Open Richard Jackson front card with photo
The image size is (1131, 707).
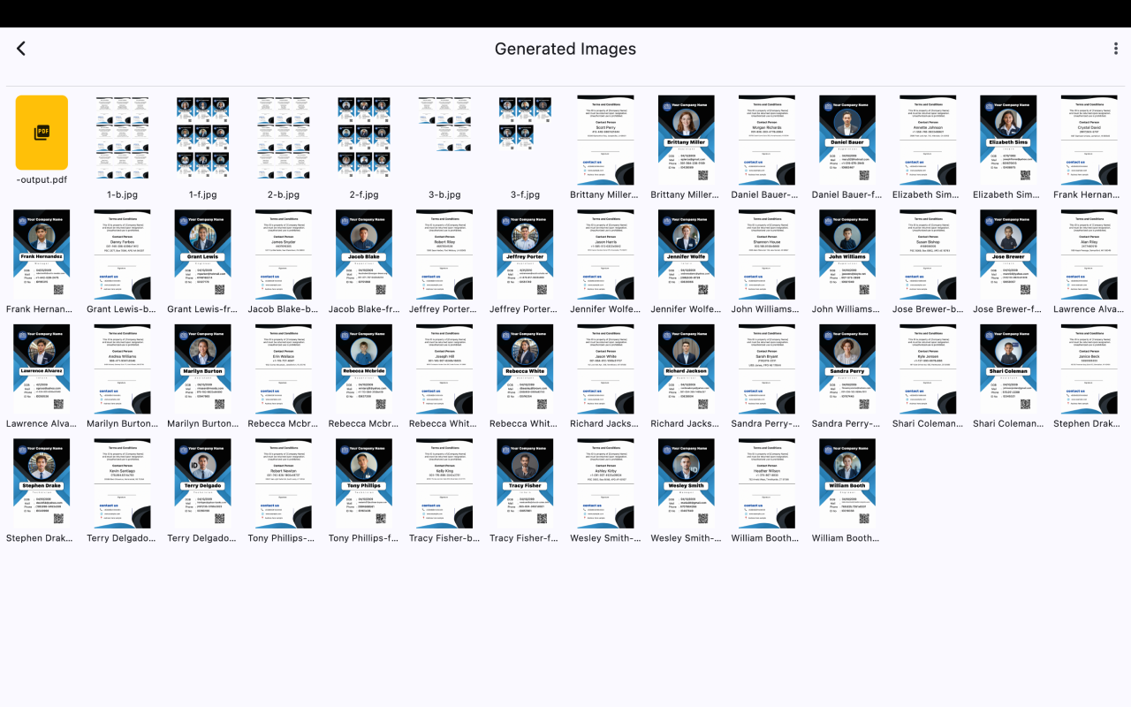pyautogui.click(x=687, y=369)
